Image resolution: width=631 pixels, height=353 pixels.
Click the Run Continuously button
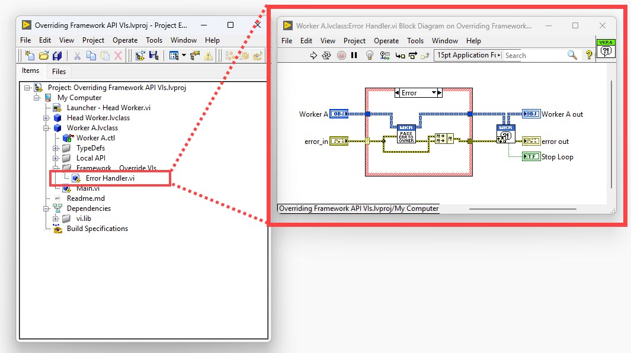point(326,55)
